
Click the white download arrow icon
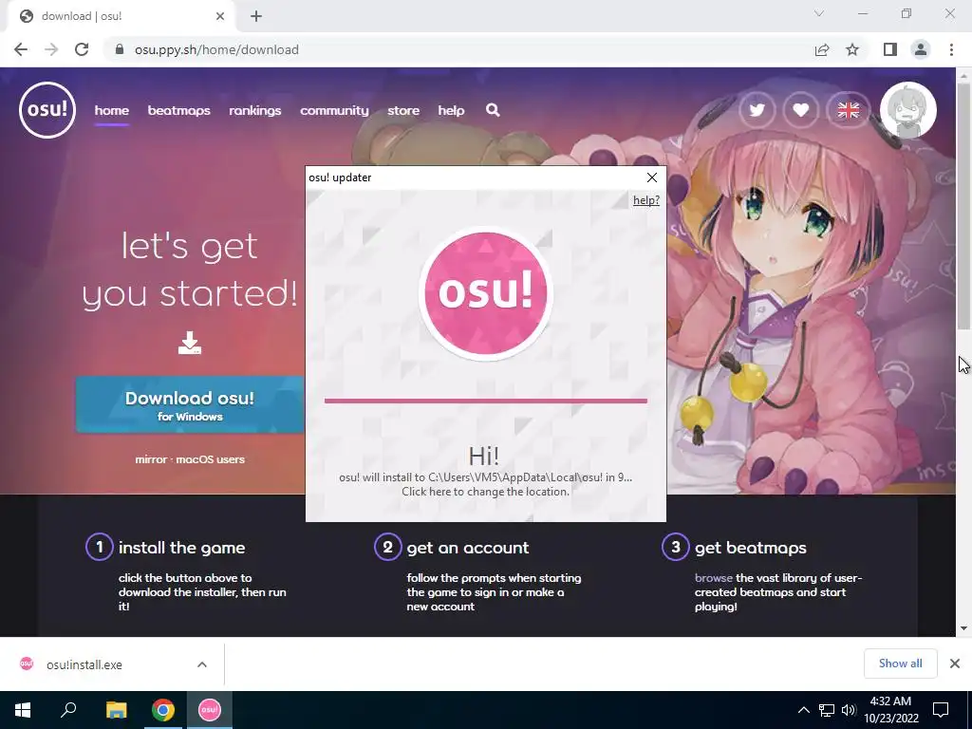coord(190,343)
